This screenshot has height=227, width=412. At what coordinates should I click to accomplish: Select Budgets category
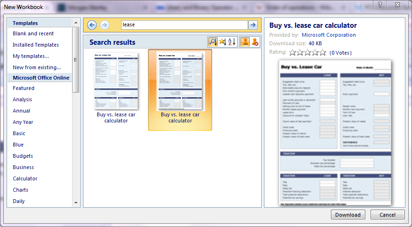click(23, 156)
